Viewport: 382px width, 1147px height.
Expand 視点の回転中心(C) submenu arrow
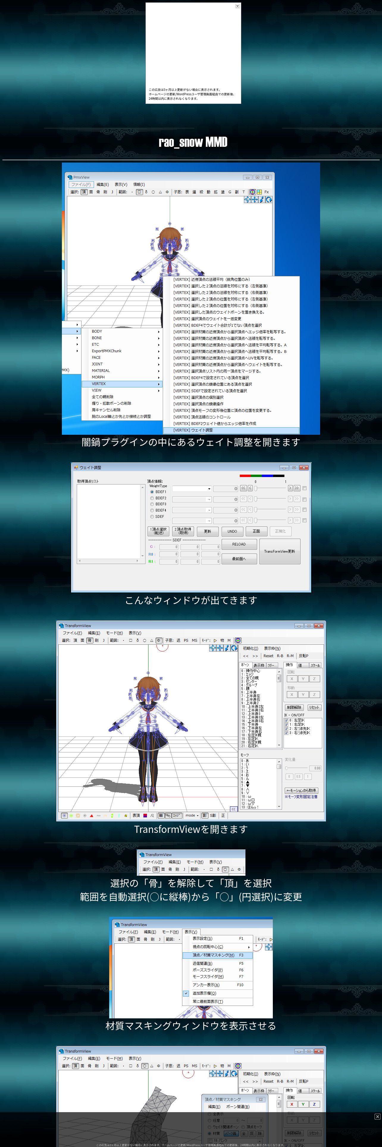coord(249,947)
